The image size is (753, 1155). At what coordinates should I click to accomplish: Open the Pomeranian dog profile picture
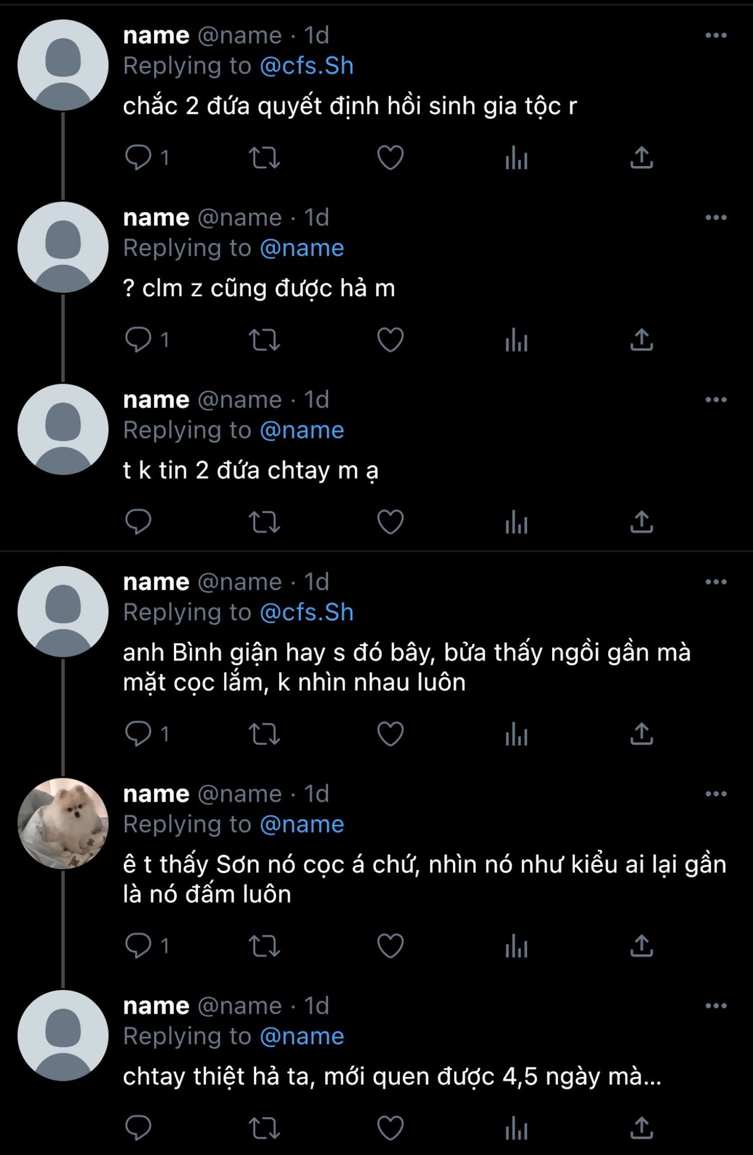(63, 824)
